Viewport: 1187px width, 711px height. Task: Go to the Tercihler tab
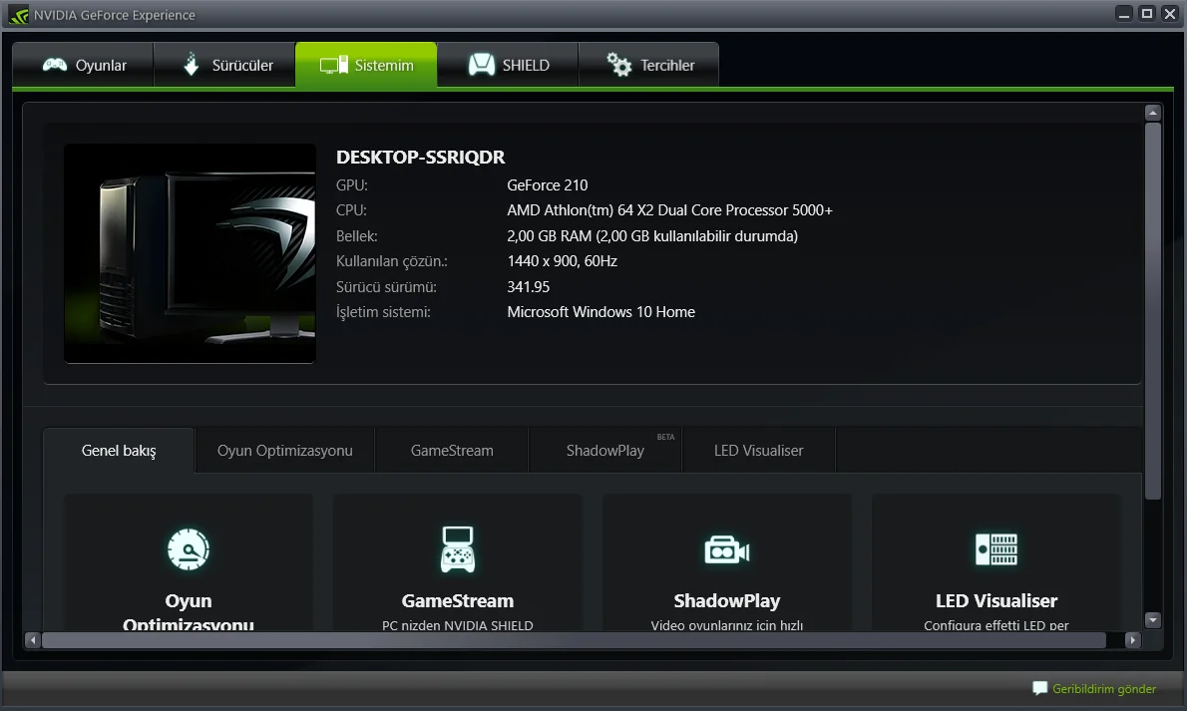pos(648,65)
